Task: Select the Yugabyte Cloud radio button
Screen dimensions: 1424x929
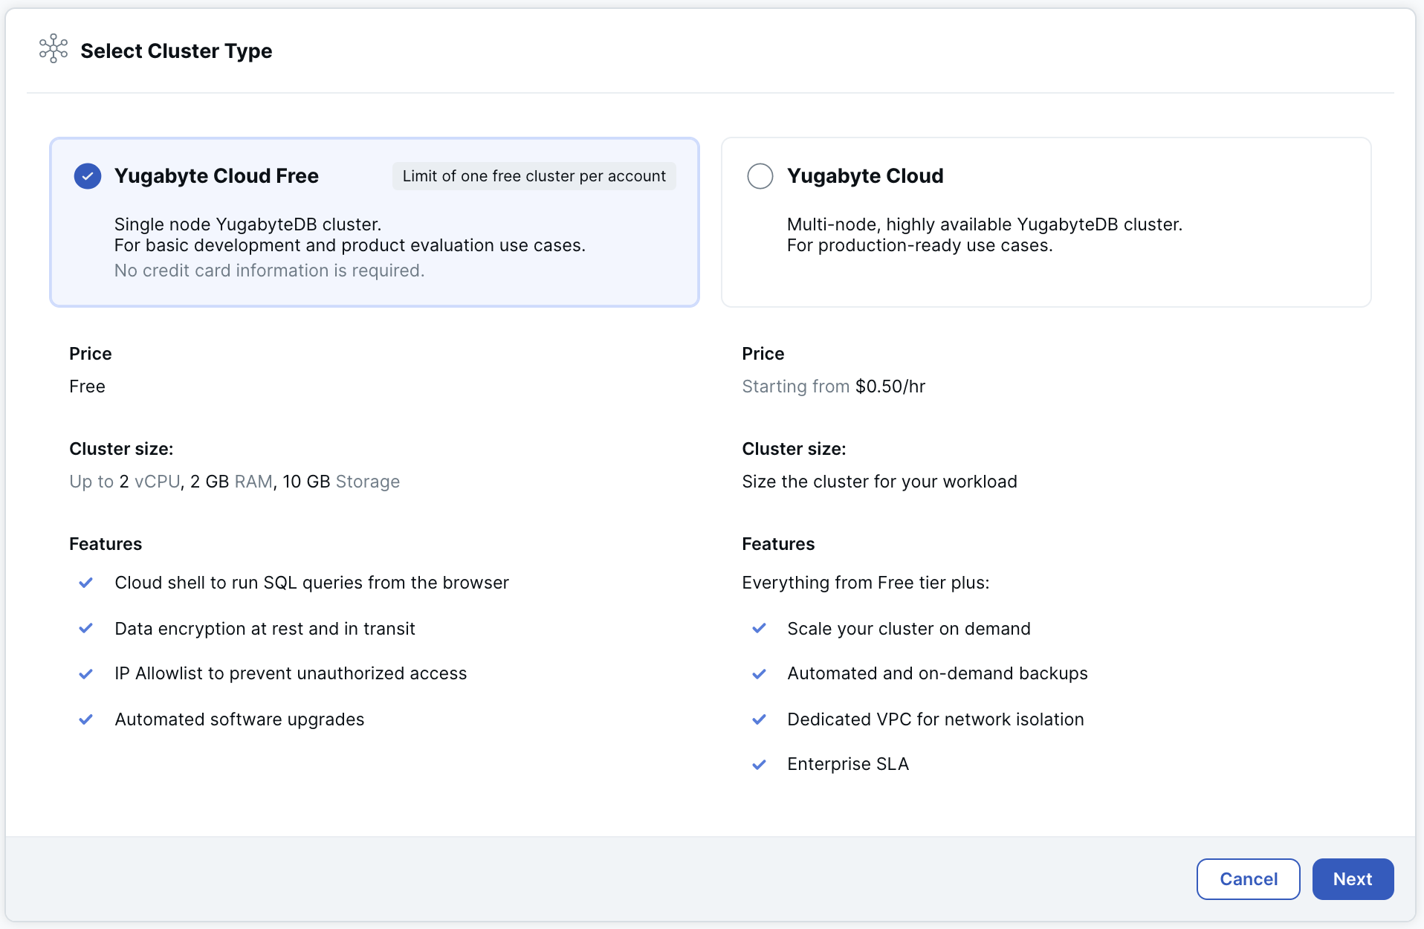Action: [x=760, y=176]
